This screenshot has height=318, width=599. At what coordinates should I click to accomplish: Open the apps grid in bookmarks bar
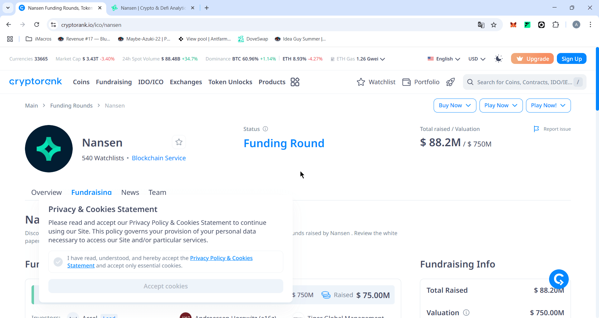tap(10, 39)
